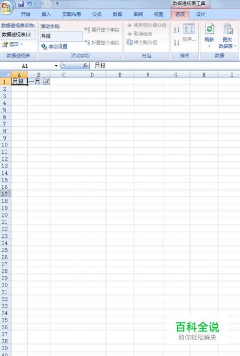Select column B header
Image resolution: width=240 pixels, height=356 pixels.
[39, 74]
